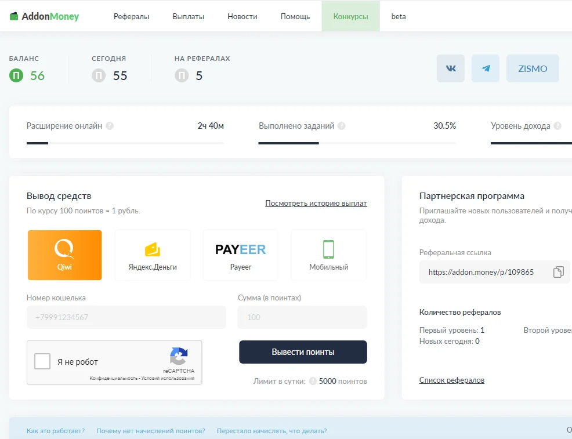Click the Вывод средств heading
Viewport: 572px width, 439px height.
click(59, 196)
